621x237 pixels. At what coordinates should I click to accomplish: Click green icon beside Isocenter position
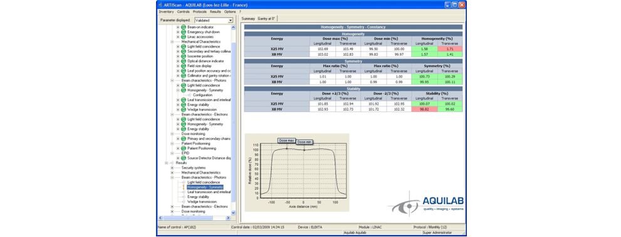click(184, 56)
